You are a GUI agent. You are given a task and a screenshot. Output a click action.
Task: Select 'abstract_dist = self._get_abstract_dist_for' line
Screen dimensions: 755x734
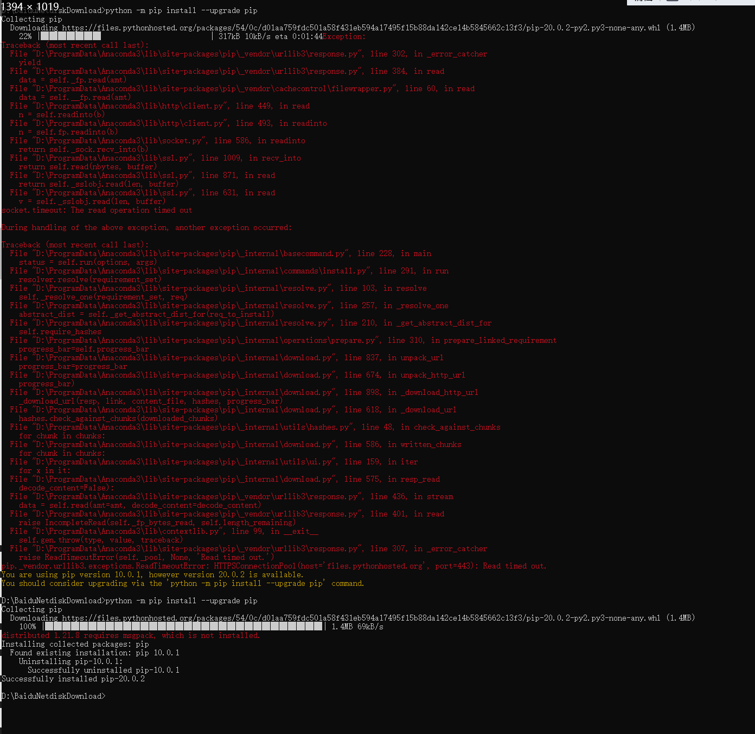[x=146, y=314]
